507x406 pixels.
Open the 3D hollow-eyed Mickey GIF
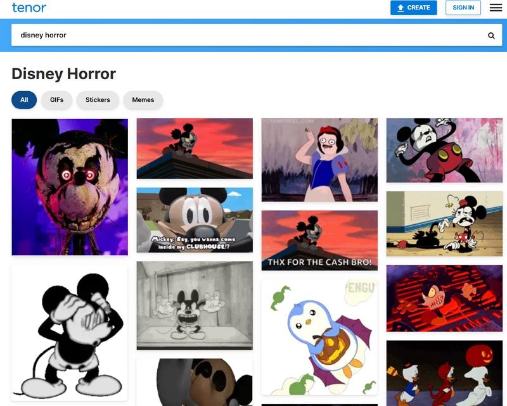195,382
